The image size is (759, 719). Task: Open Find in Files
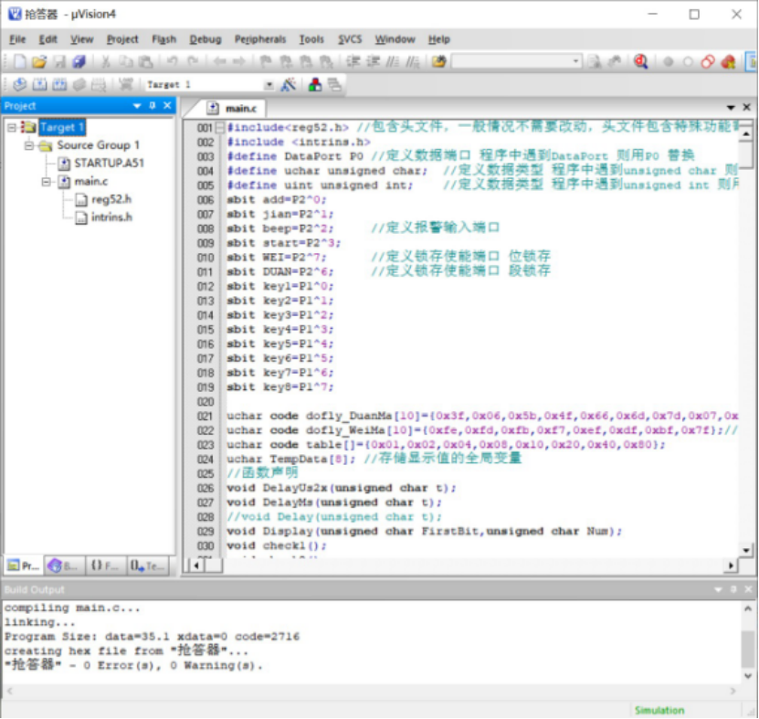tap(439, 61)
